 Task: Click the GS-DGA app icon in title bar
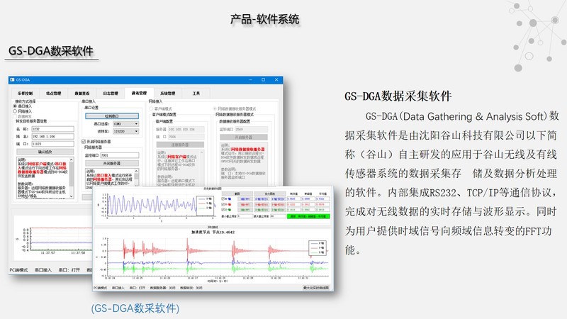click(12, 79)
